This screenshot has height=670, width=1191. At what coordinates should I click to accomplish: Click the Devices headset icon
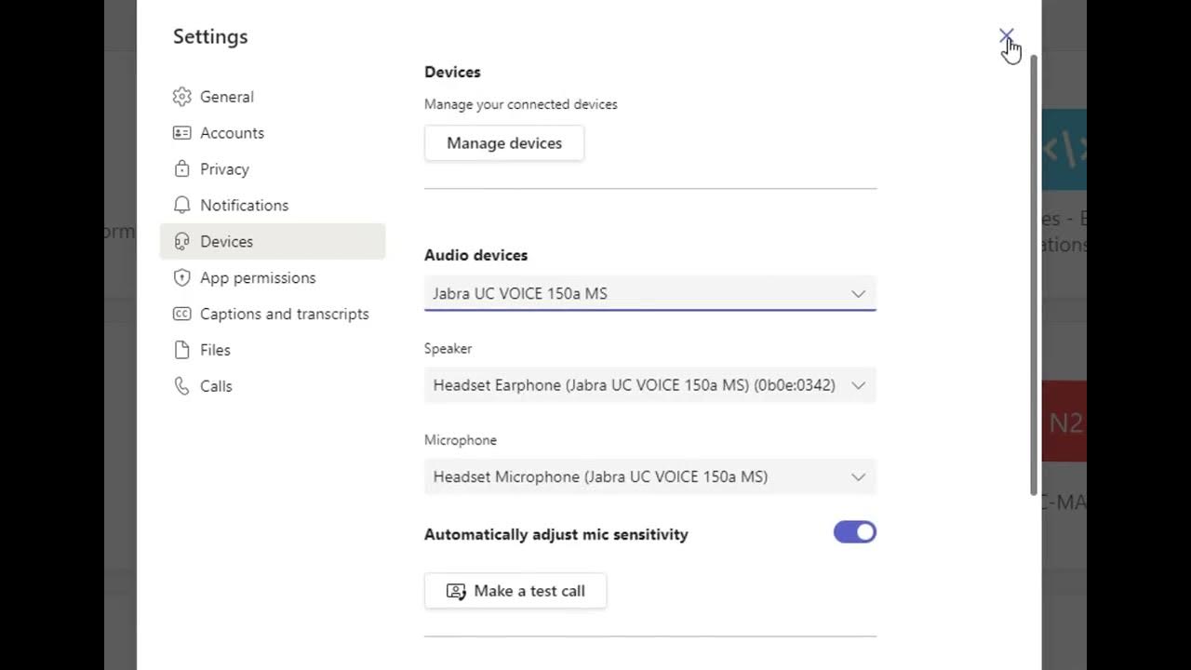click(181, 242)
